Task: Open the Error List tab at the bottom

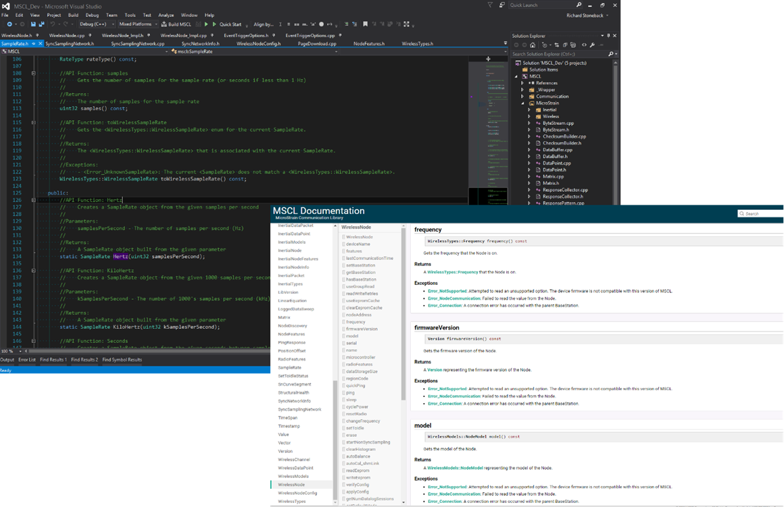Action: [27, 360]
